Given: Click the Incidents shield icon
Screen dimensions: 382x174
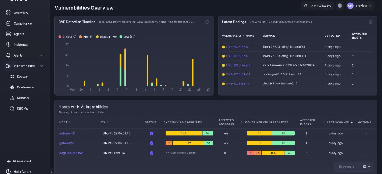Looking at the screenshot, I should 9,45.
